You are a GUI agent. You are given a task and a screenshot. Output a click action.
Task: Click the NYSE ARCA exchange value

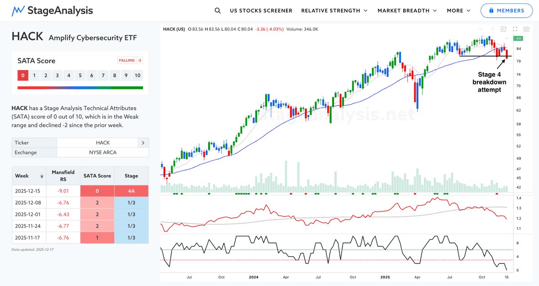point(103,153)
